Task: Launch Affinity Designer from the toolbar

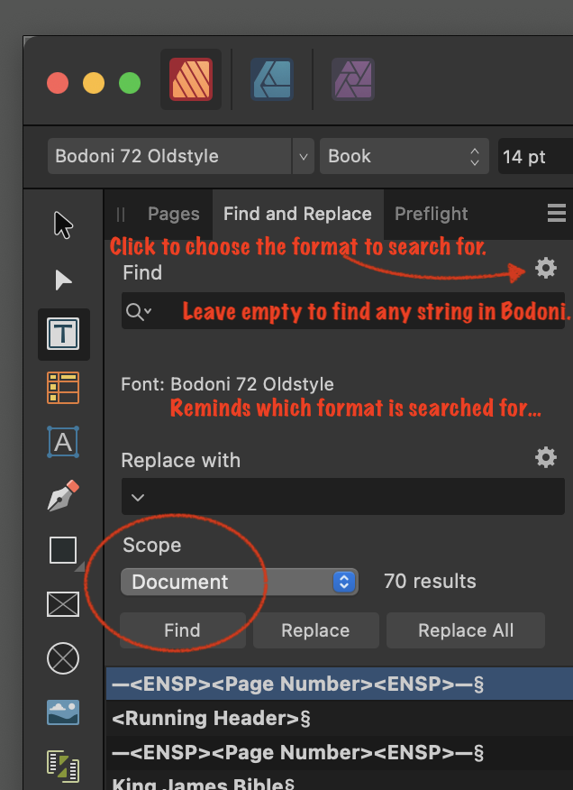Action: 272,79
